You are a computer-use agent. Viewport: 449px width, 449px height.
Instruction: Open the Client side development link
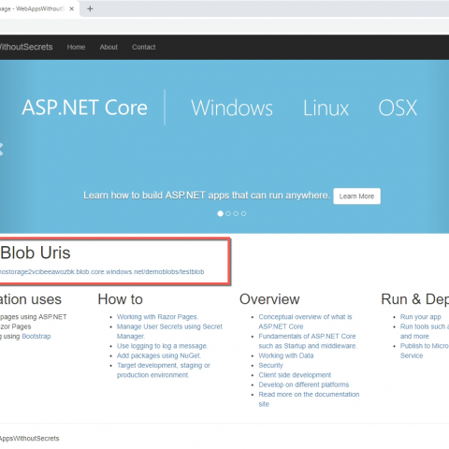(x=295, y=375)
